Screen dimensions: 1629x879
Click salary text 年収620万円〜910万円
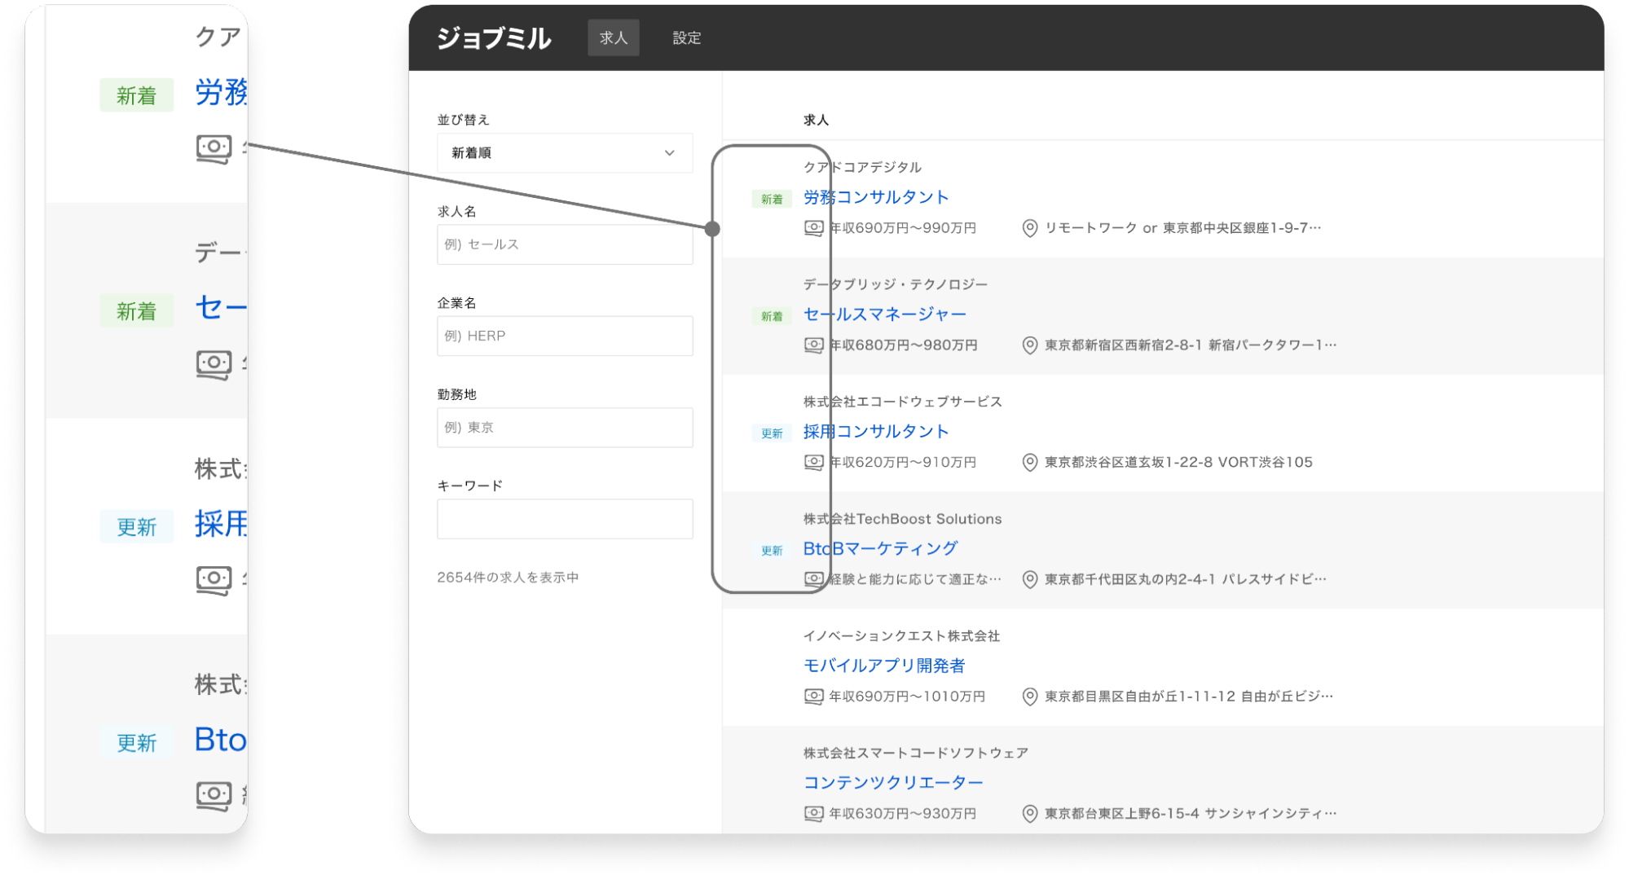coord(902,463)
